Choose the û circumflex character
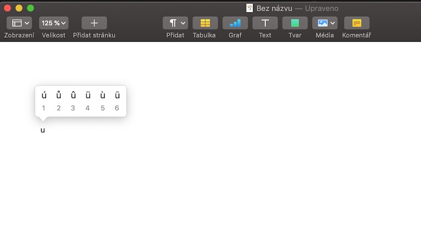This screenshot has width=421, height=226. (73, 95)
